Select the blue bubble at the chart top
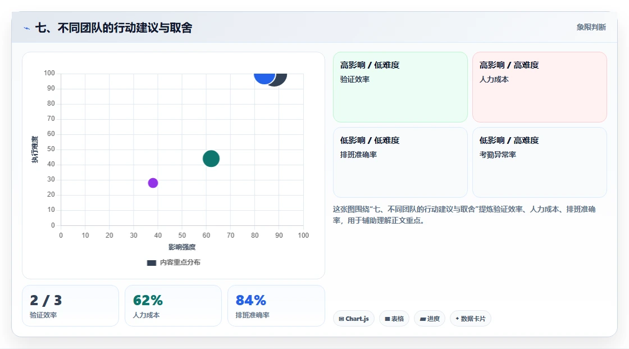 263,78
